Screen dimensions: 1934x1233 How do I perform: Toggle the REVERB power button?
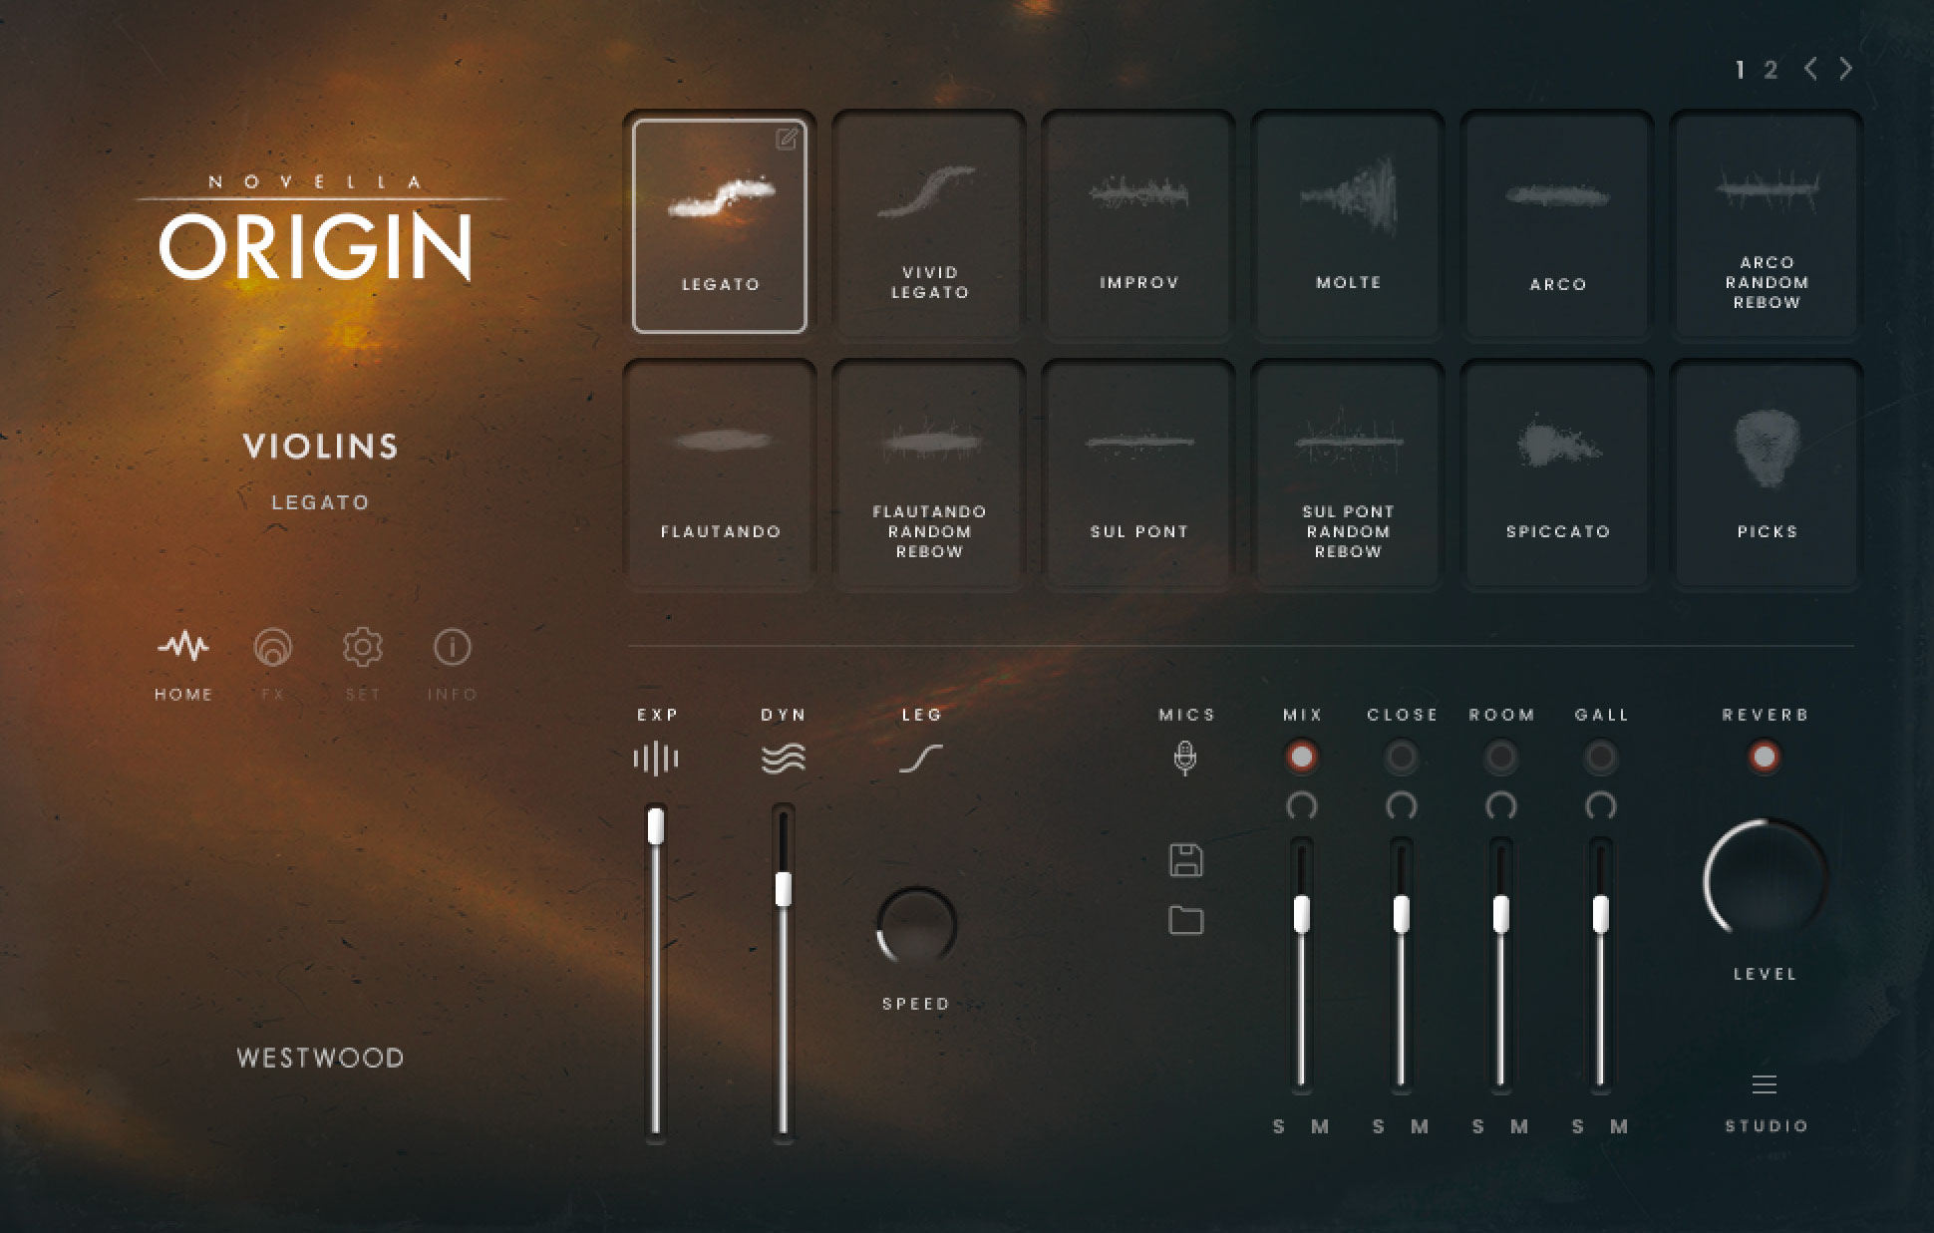click(1765, 758)
